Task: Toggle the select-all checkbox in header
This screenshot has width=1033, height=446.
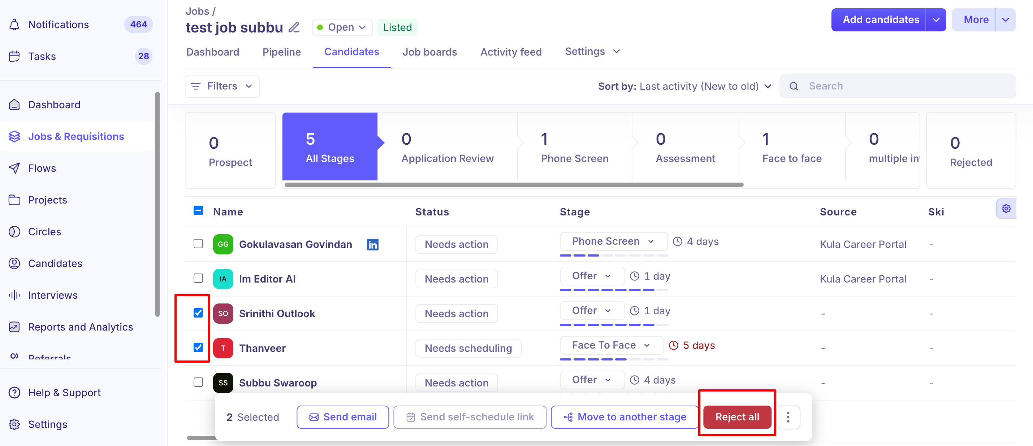Action: tap(198, 210)
